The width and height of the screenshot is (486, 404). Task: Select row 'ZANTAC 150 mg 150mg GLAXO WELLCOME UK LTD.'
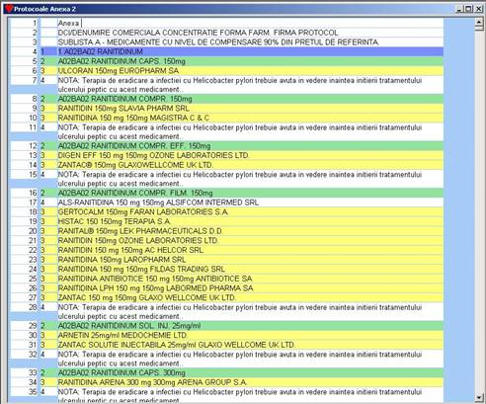pos(250,298)
